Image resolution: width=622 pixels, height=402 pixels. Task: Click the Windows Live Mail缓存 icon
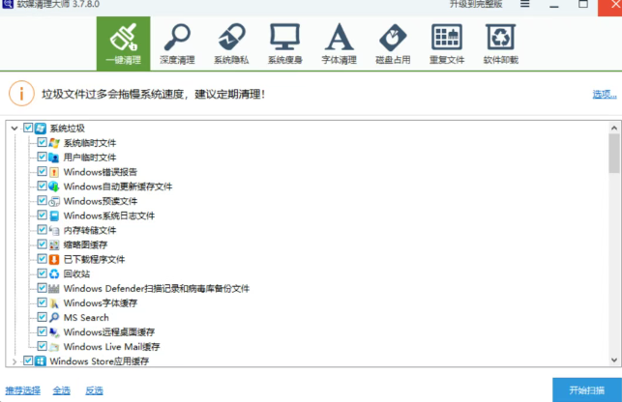[54, 347]
